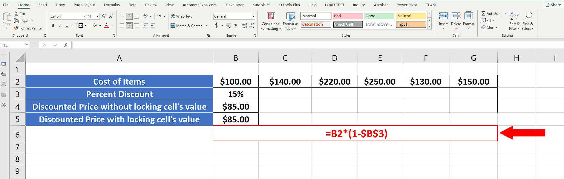564x179 pixels.
Task: Expand the Merge & Center dropdown arrow
Action: (x=206, y=26)
